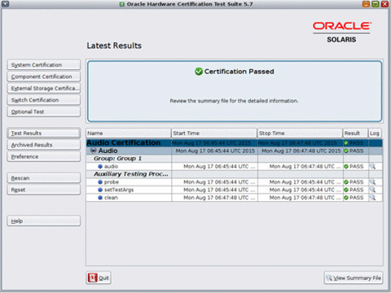Select the 'clean' row name
Viewport: 391px width, 293px height.
[111, 198]
